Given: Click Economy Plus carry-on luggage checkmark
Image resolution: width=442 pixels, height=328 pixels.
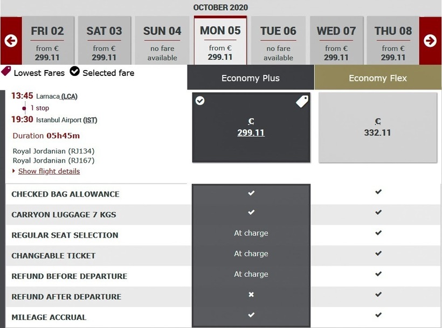Looking at the screenshot, I should [x=251, y=213].
